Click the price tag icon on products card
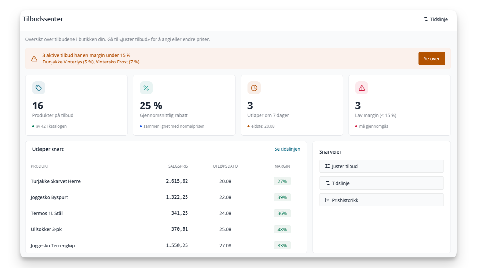 point(38,88)
